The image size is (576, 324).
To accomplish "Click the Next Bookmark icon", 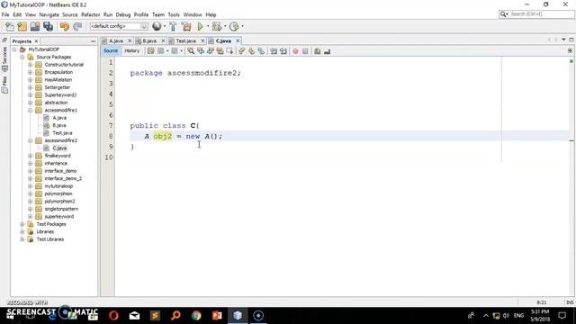I will tap(252, 51).
